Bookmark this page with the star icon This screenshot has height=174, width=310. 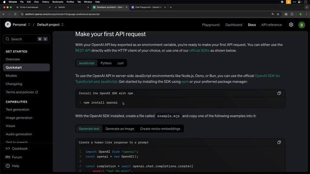pyautogui.click(x=278, y=14)
